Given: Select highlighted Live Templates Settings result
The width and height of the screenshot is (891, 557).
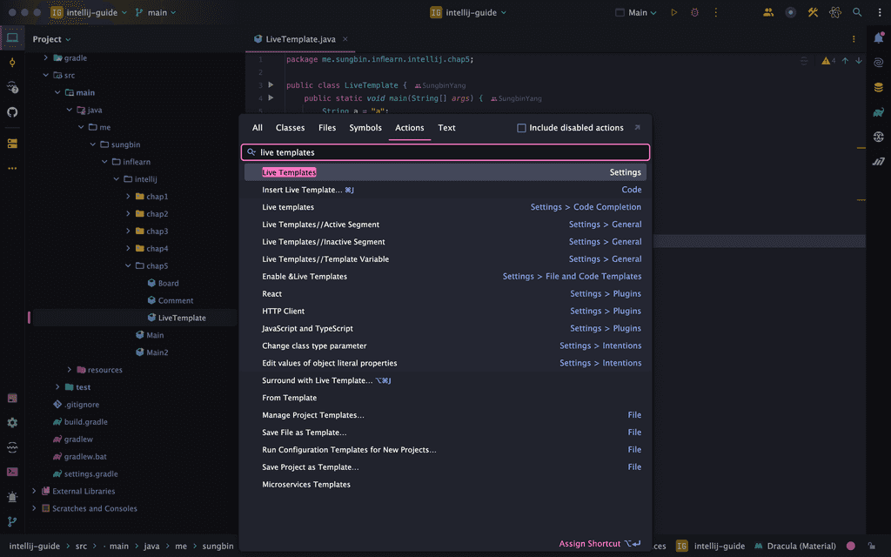Looking at the screenshot, I should pyautogui.click(x=445, y=172).
